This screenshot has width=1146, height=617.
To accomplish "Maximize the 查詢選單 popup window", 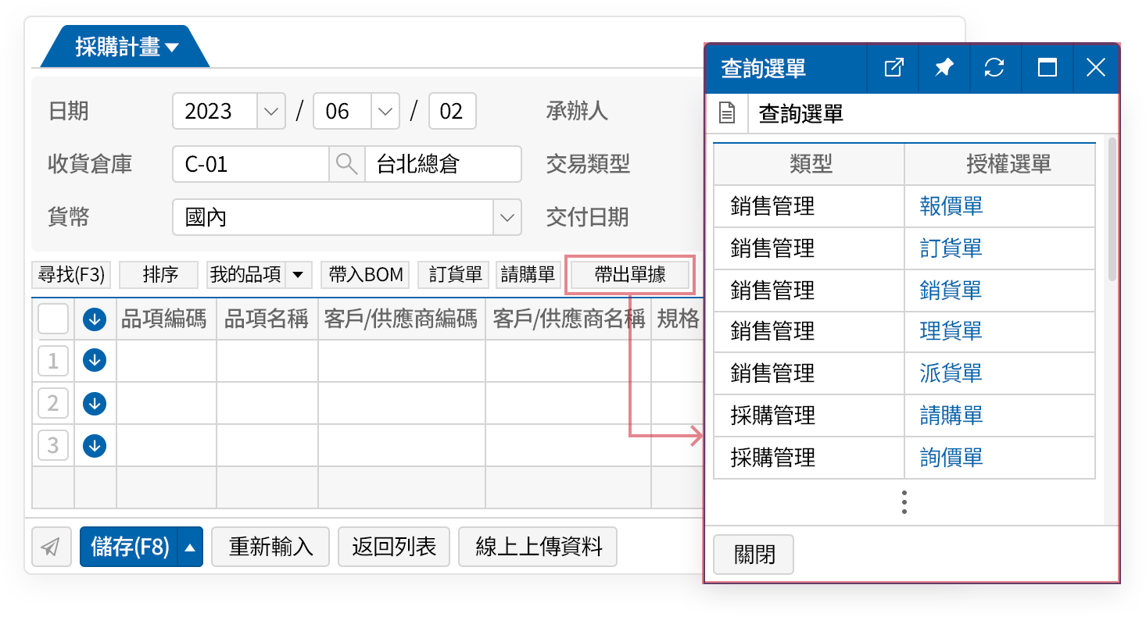I will pyautogui.click(x=1046, y=67).
